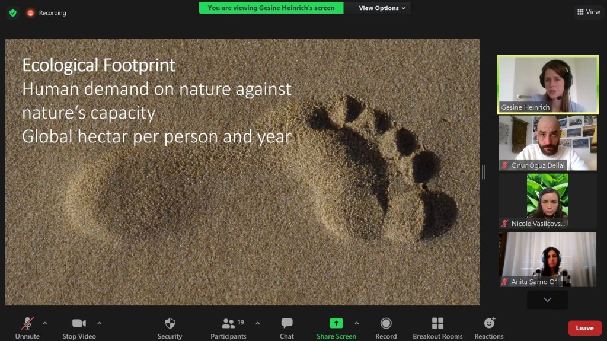
Task: Click the green Share Screen icon
Action: pyautogui.click(x=336, y=323)
